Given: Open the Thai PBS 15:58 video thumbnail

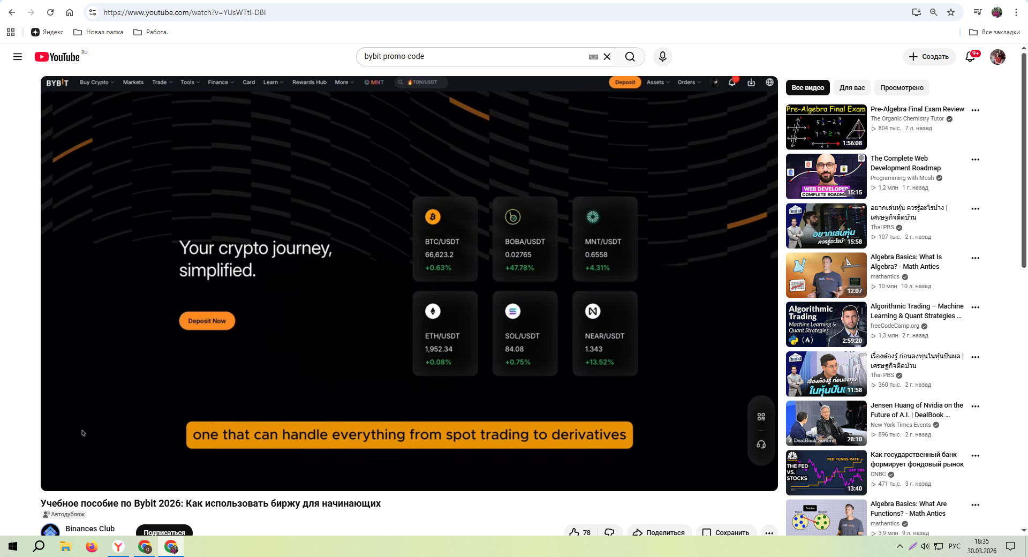Looking at the screenshot, I should pos(826,225).
